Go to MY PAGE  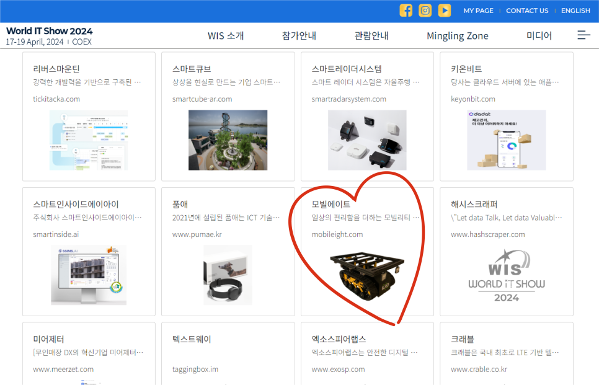tap(478, 11)
